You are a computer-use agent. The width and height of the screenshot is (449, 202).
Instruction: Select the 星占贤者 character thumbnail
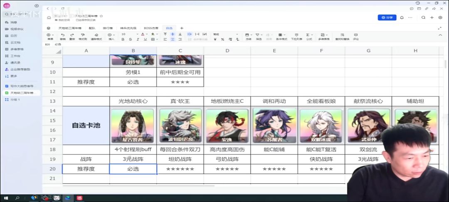(x=133, y=126)
